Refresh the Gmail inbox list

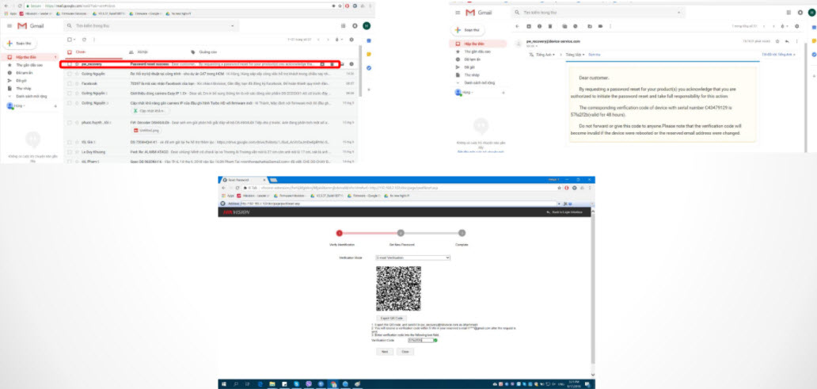(x=83, y=39)
